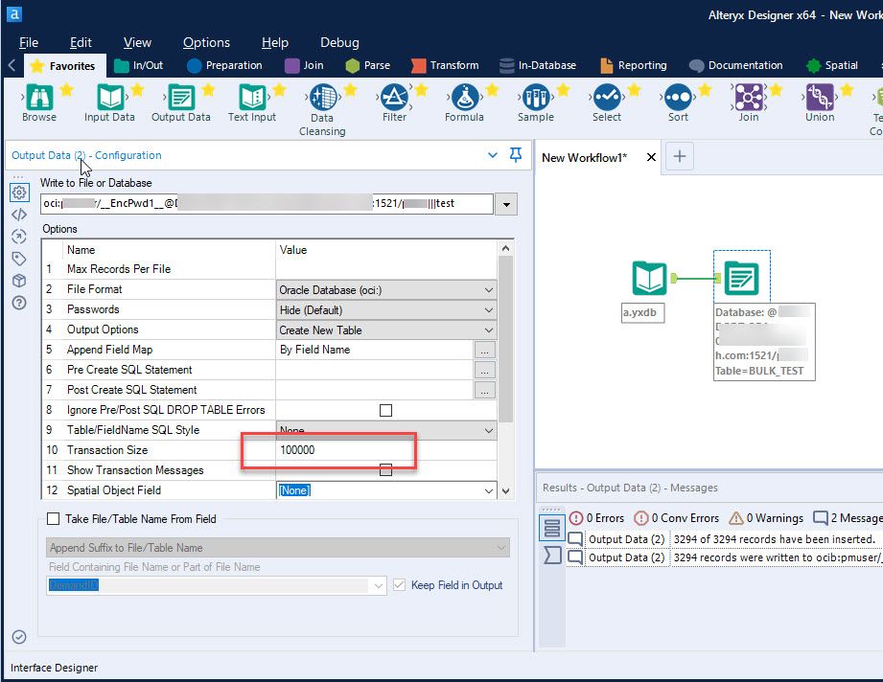Open the cube icon in config sidebar
This screenshot has width=883, height=682.
pyautogui.click(x=19, y=281)
